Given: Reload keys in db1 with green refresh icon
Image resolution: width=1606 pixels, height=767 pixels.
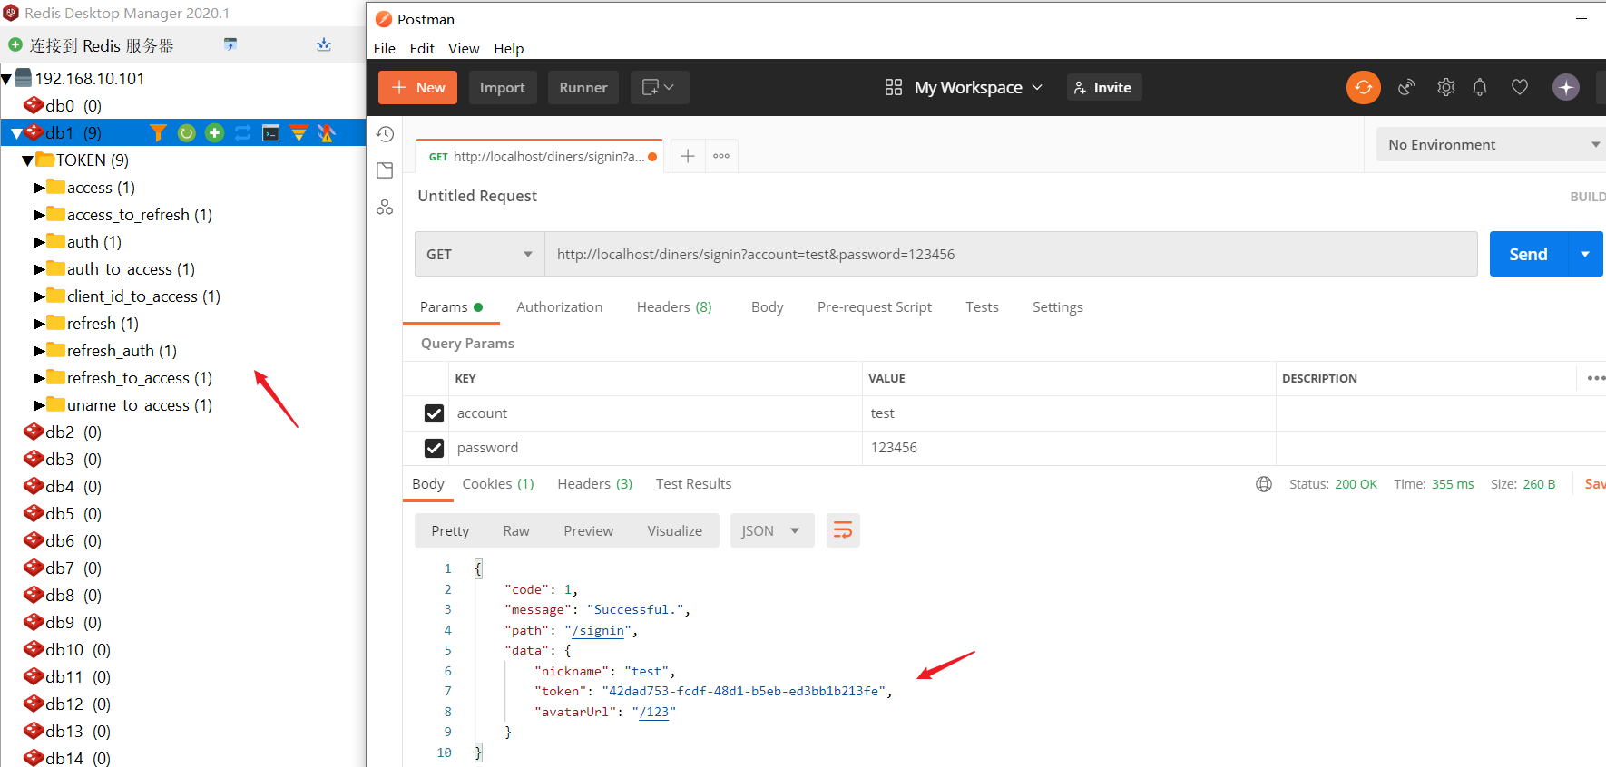Looking at the screenshot, I should point(186,133).
